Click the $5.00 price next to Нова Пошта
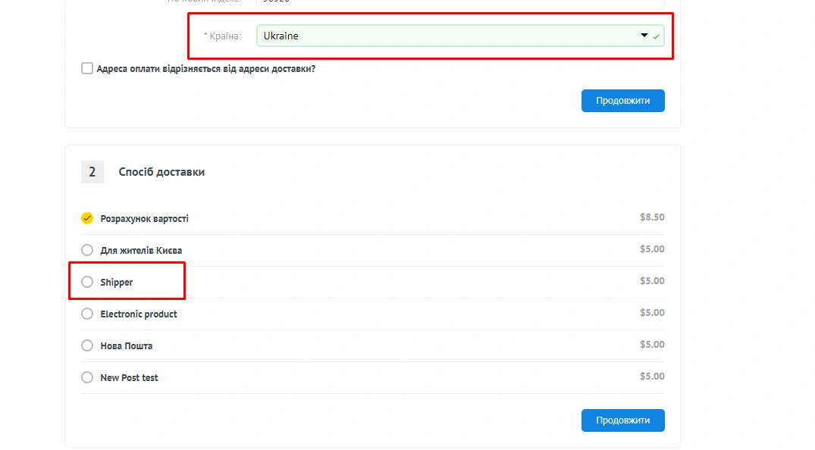 click(x=651, y=345)
